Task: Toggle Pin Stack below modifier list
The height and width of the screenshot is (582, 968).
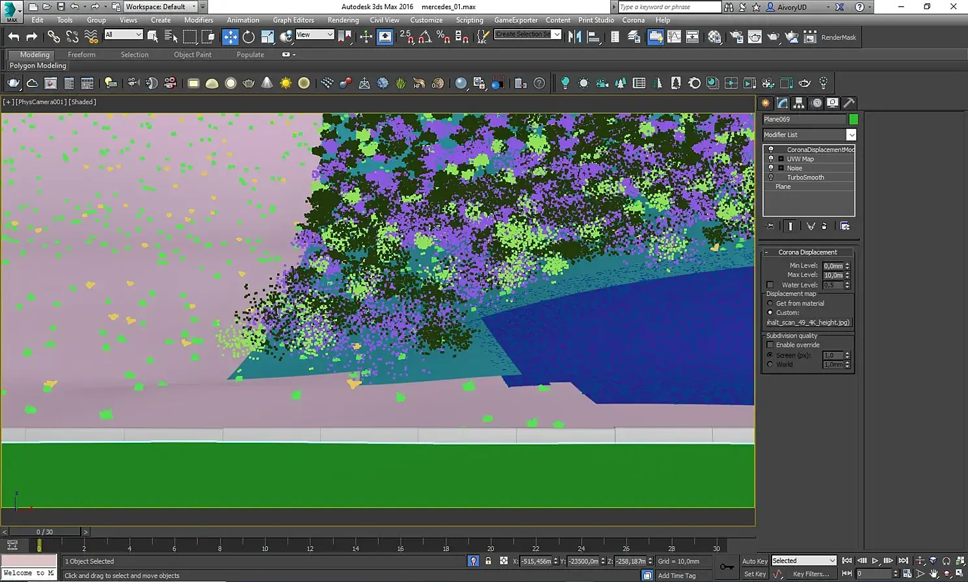Action: pos(770,226)
